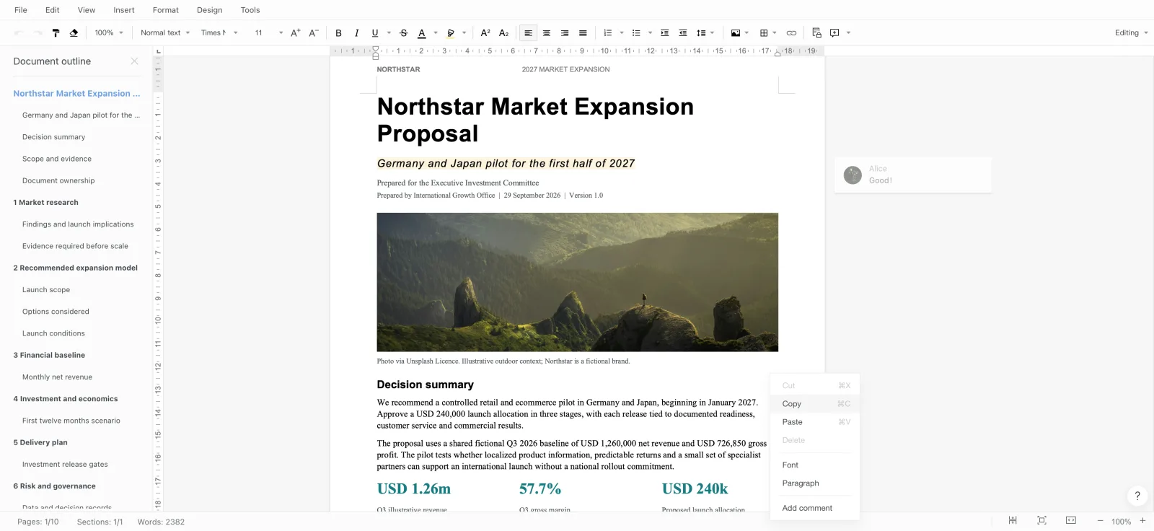1154x531 pixels.
Task: Toggle bold formatting
Action: 338,32
